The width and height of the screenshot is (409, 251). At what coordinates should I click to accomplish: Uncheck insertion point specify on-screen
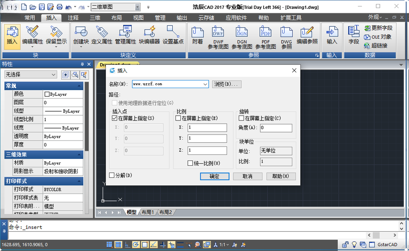pyautogui.click(x=114, y=118)
